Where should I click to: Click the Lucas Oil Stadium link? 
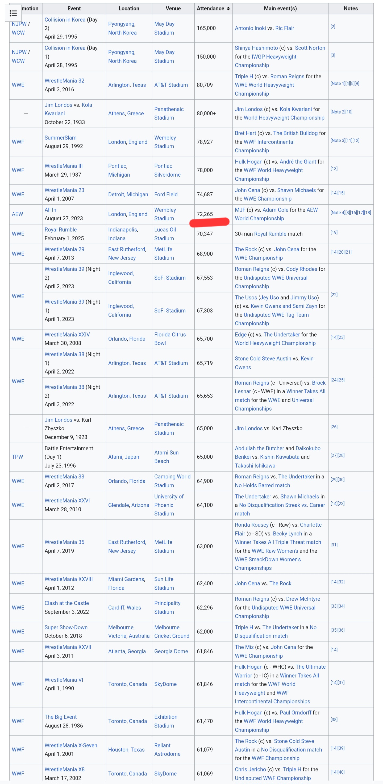(165, 234)
